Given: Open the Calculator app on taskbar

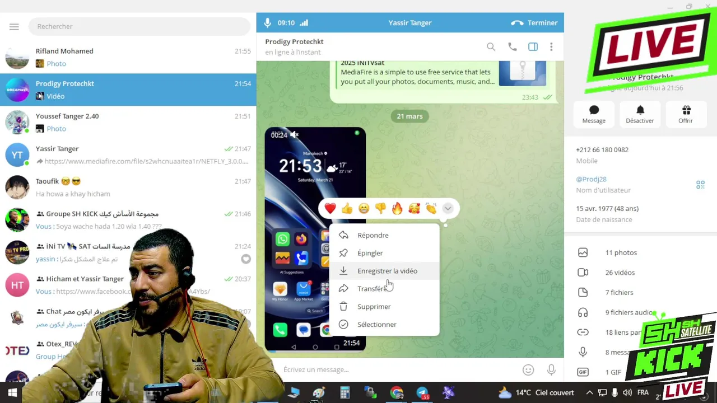Looking at the screenshot, I should tap(345, 393).
